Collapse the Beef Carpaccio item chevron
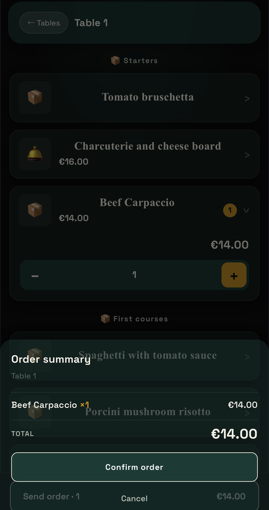The width and height of the screenshot is (269, 510). [x=246, y=210]
